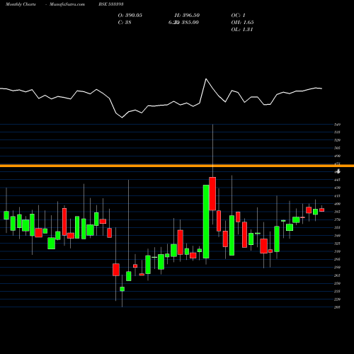354x354 pixels.
Task: Click the open price 'O: 390.05'
Action: tap(130, 16)
